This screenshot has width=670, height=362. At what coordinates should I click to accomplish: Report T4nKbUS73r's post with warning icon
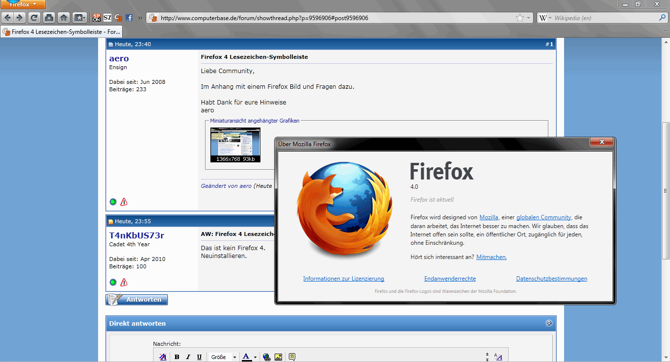[124, 282]
